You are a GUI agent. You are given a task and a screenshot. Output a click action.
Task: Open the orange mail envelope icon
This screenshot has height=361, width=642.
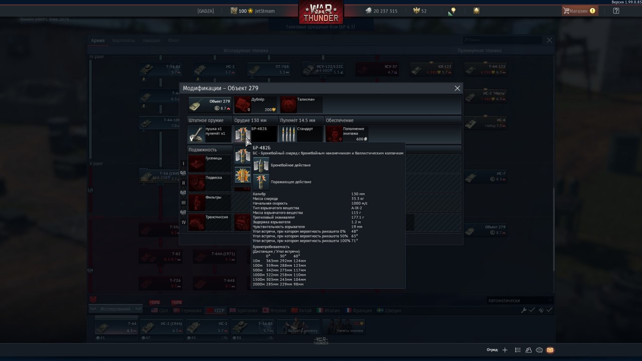550,350
